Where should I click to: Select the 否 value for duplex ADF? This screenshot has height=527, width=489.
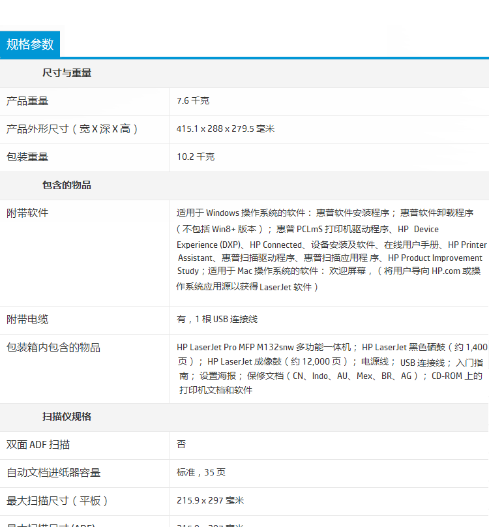(x=181, y=444)
